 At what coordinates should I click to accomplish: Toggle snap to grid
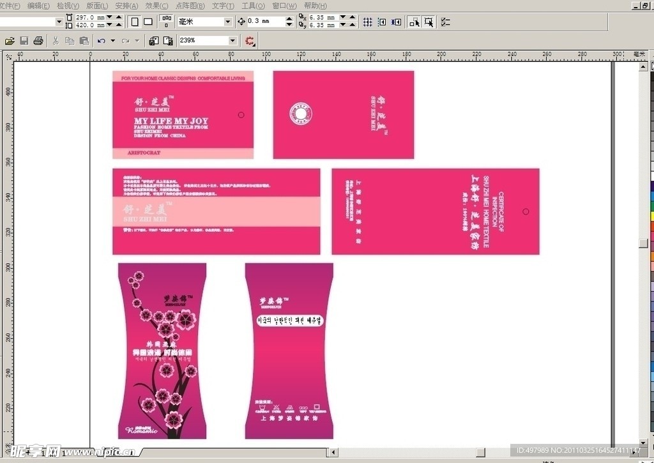coord(367,22)
